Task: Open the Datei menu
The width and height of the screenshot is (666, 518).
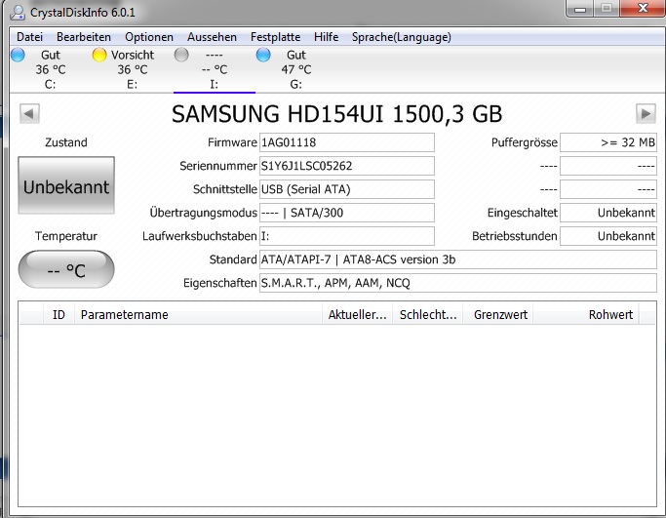Action: click(x=29, y=37)
